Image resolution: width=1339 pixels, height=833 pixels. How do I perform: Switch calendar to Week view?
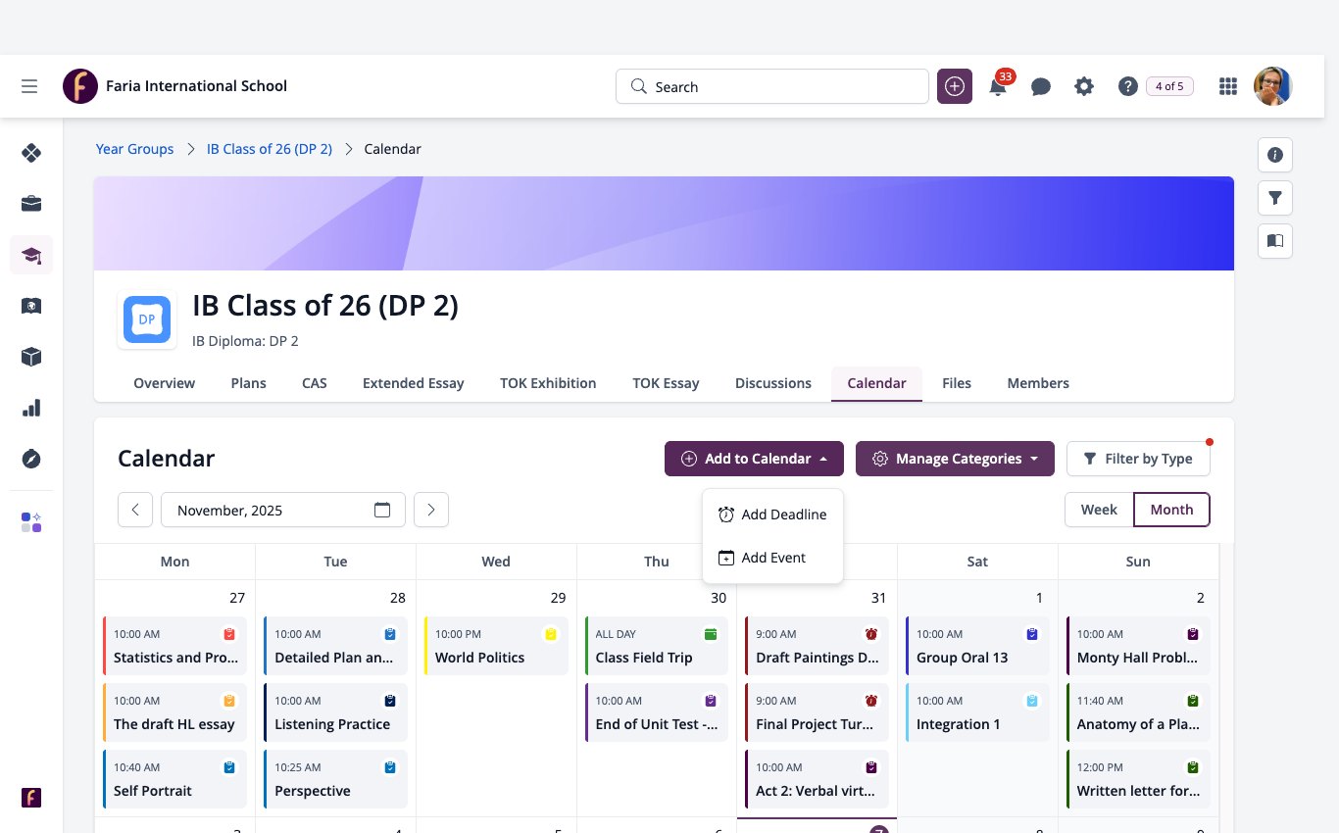1099,510
